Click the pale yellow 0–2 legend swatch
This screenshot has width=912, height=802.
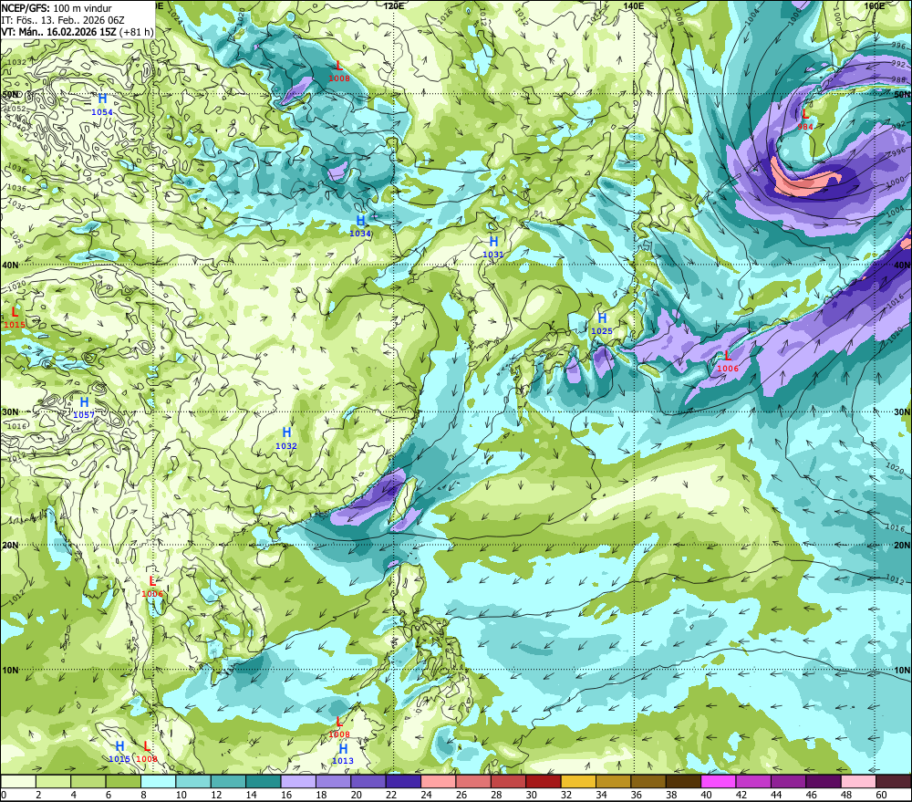[18, 782]
